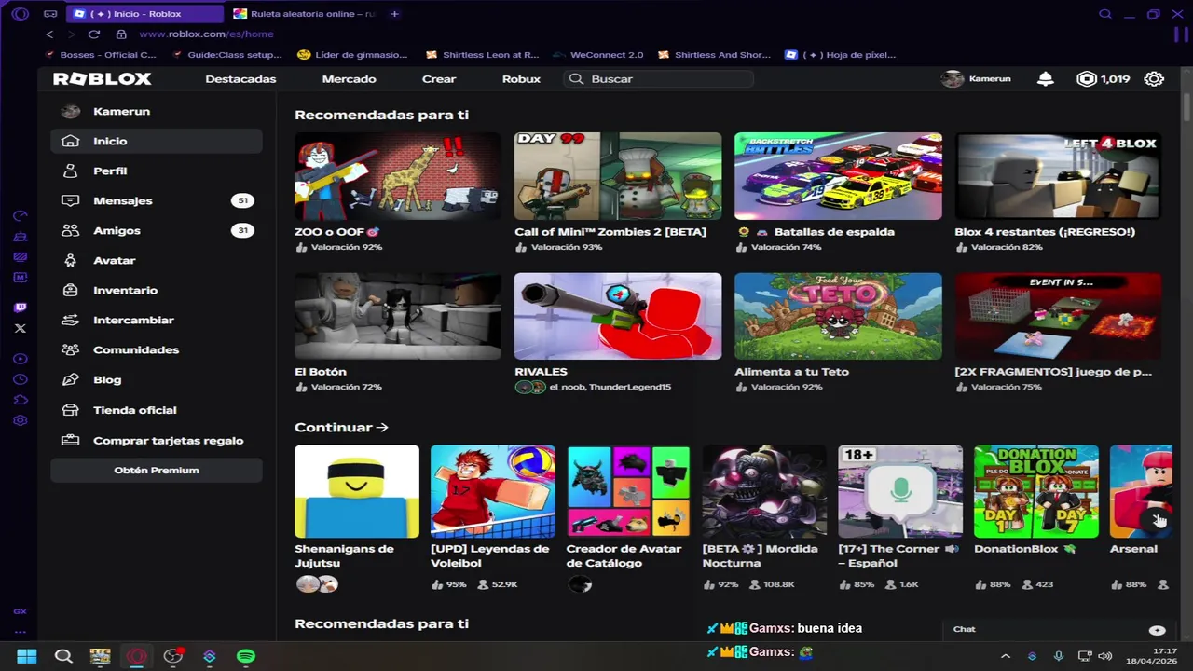The image size is (1193, 671).
Task: Open the DonationBlox thumbnail
Action: coord(1036,491)
